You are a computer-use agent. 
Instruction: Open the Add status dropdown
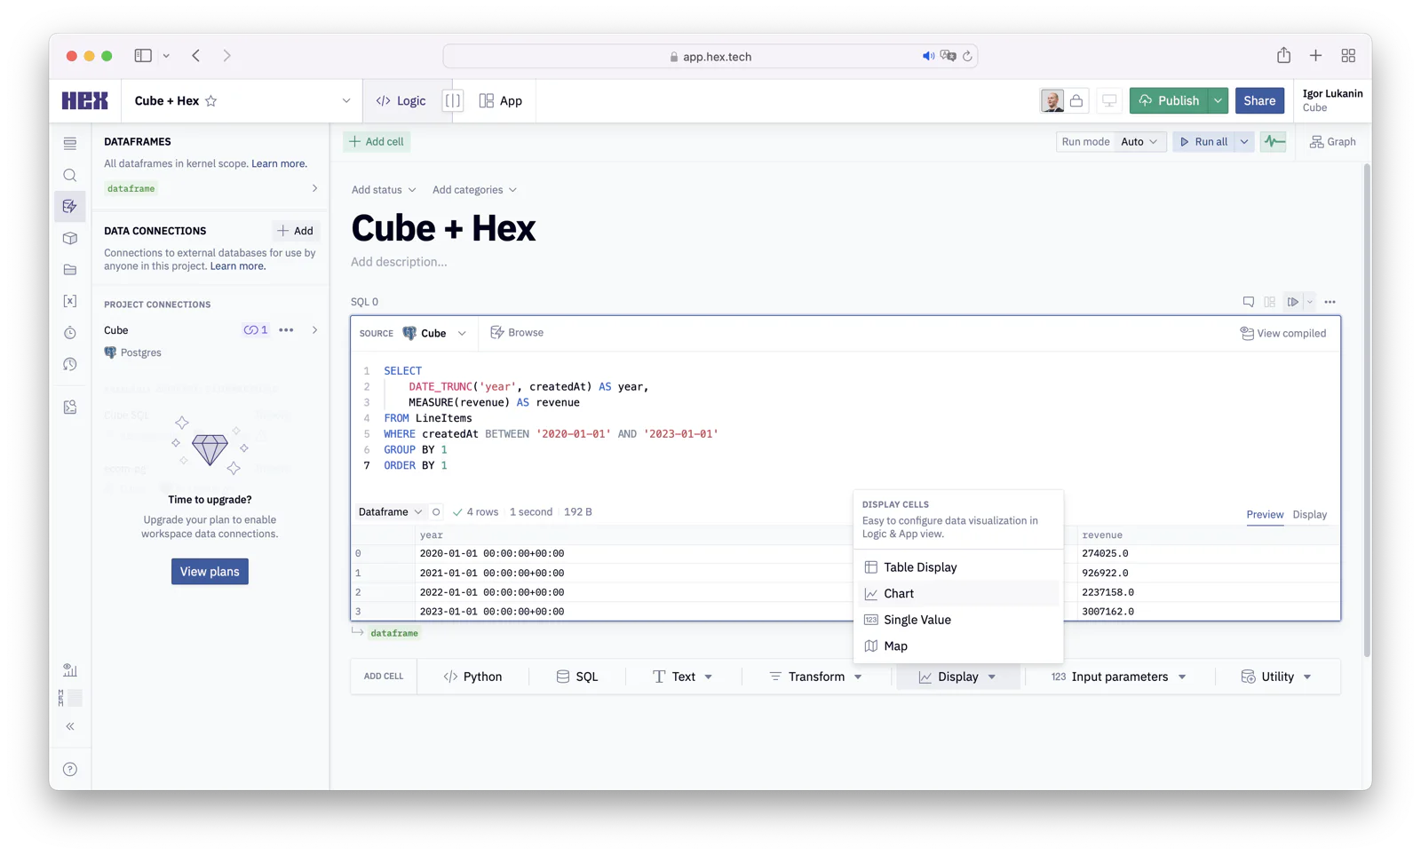tap(383, 190)
